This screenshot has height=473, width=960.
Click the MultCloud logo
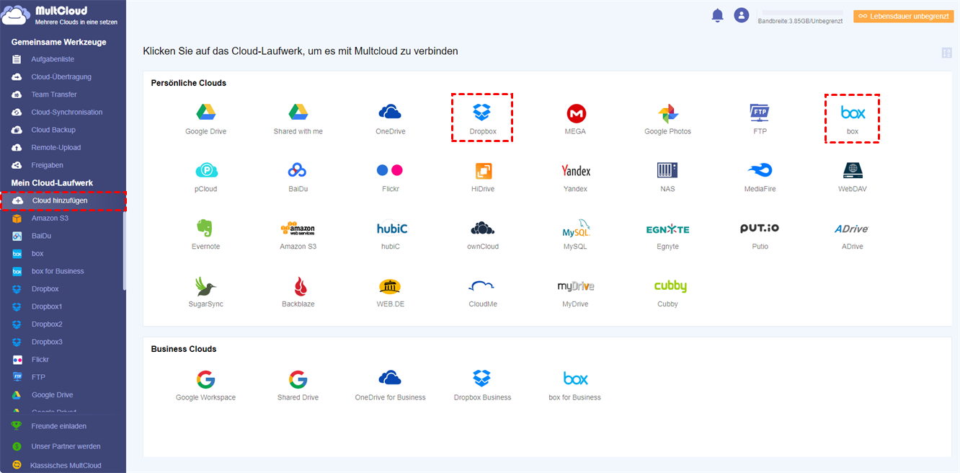click(61, 16)
